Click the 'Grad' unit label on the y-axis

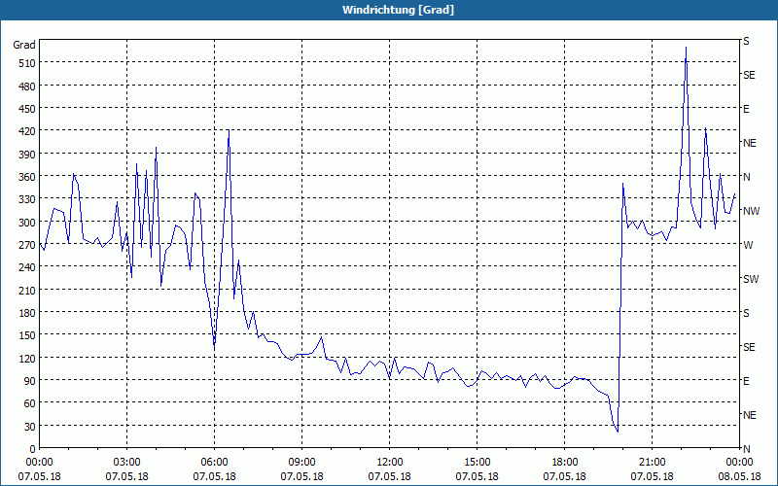click(24, 45)
